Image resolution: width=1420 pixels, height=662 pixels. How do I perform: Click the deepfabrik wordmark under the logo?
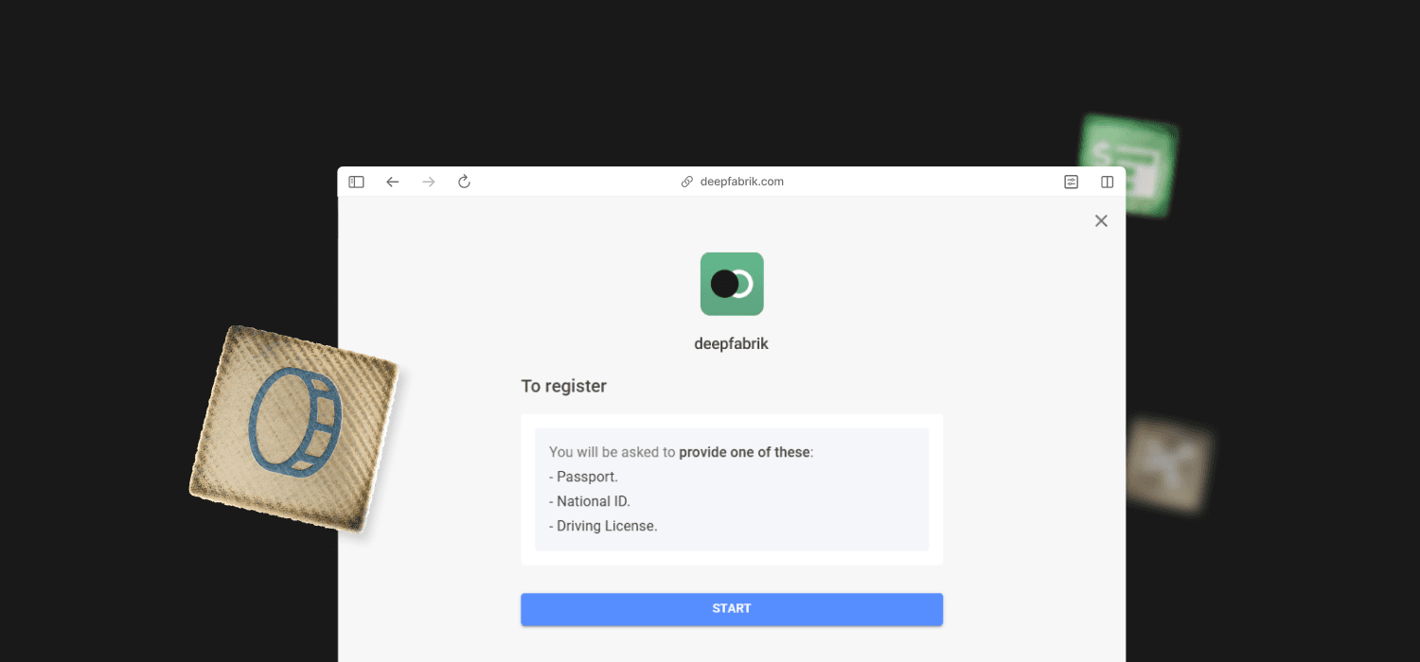click(731, 343)
